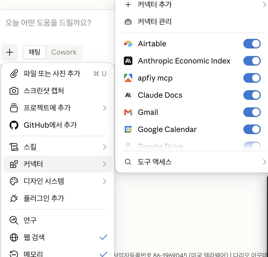Click the blocks icon beside 커넥터

point(14,164)
